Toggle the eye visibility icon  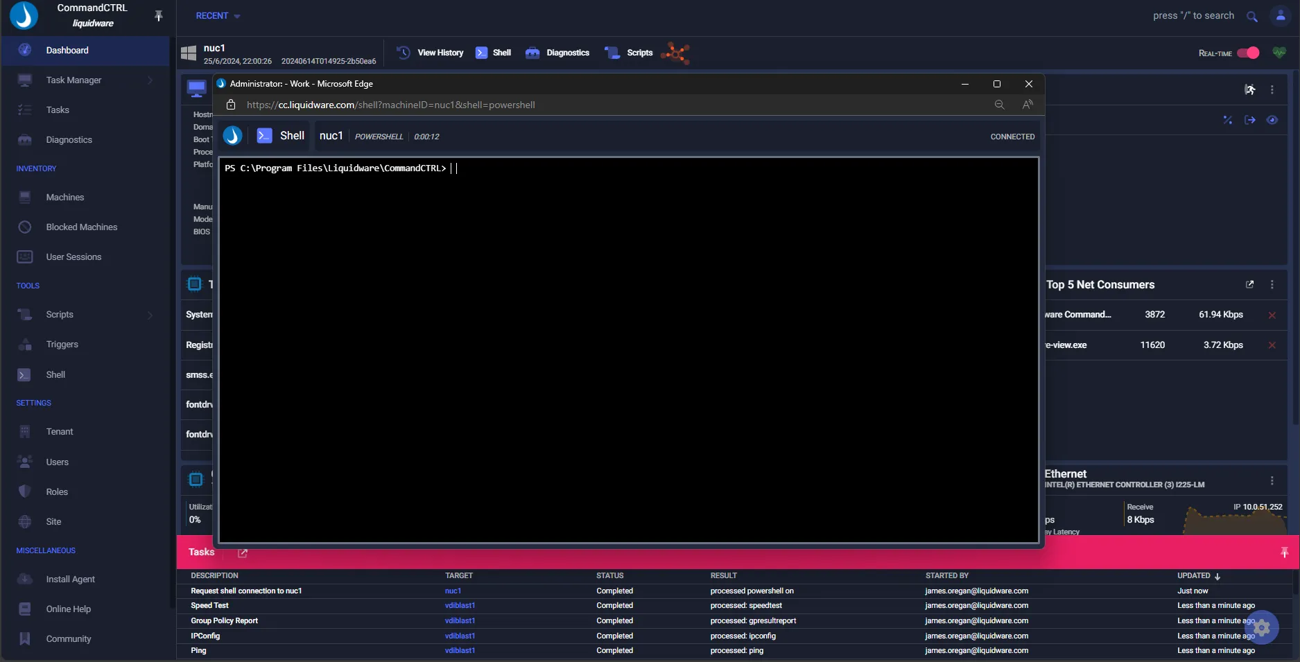tap(1272, 120)
